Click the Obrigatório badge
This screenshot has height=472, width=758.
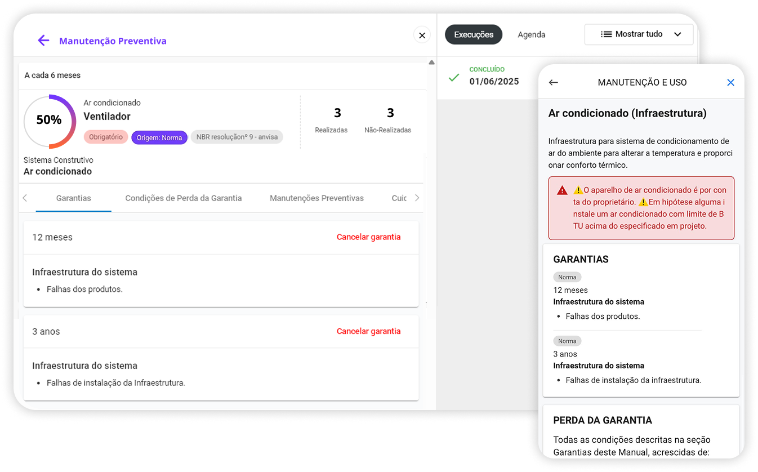105,137
